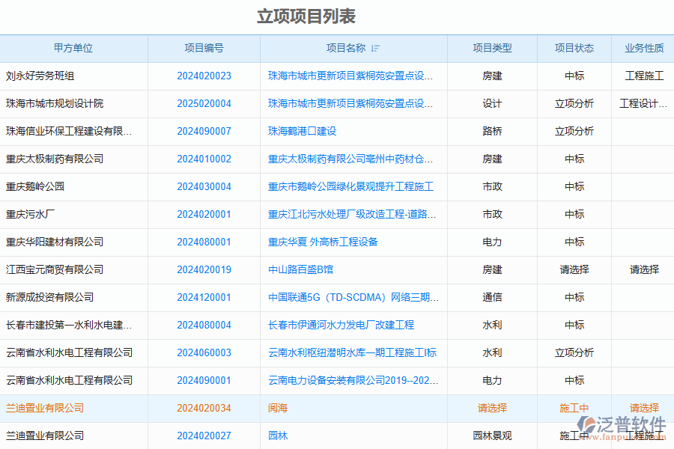The height and width of the screenshot is (449, 674).
Task: Open the 长春市伊通河水力发电厂改建工程 link
Action: (341, 326)
